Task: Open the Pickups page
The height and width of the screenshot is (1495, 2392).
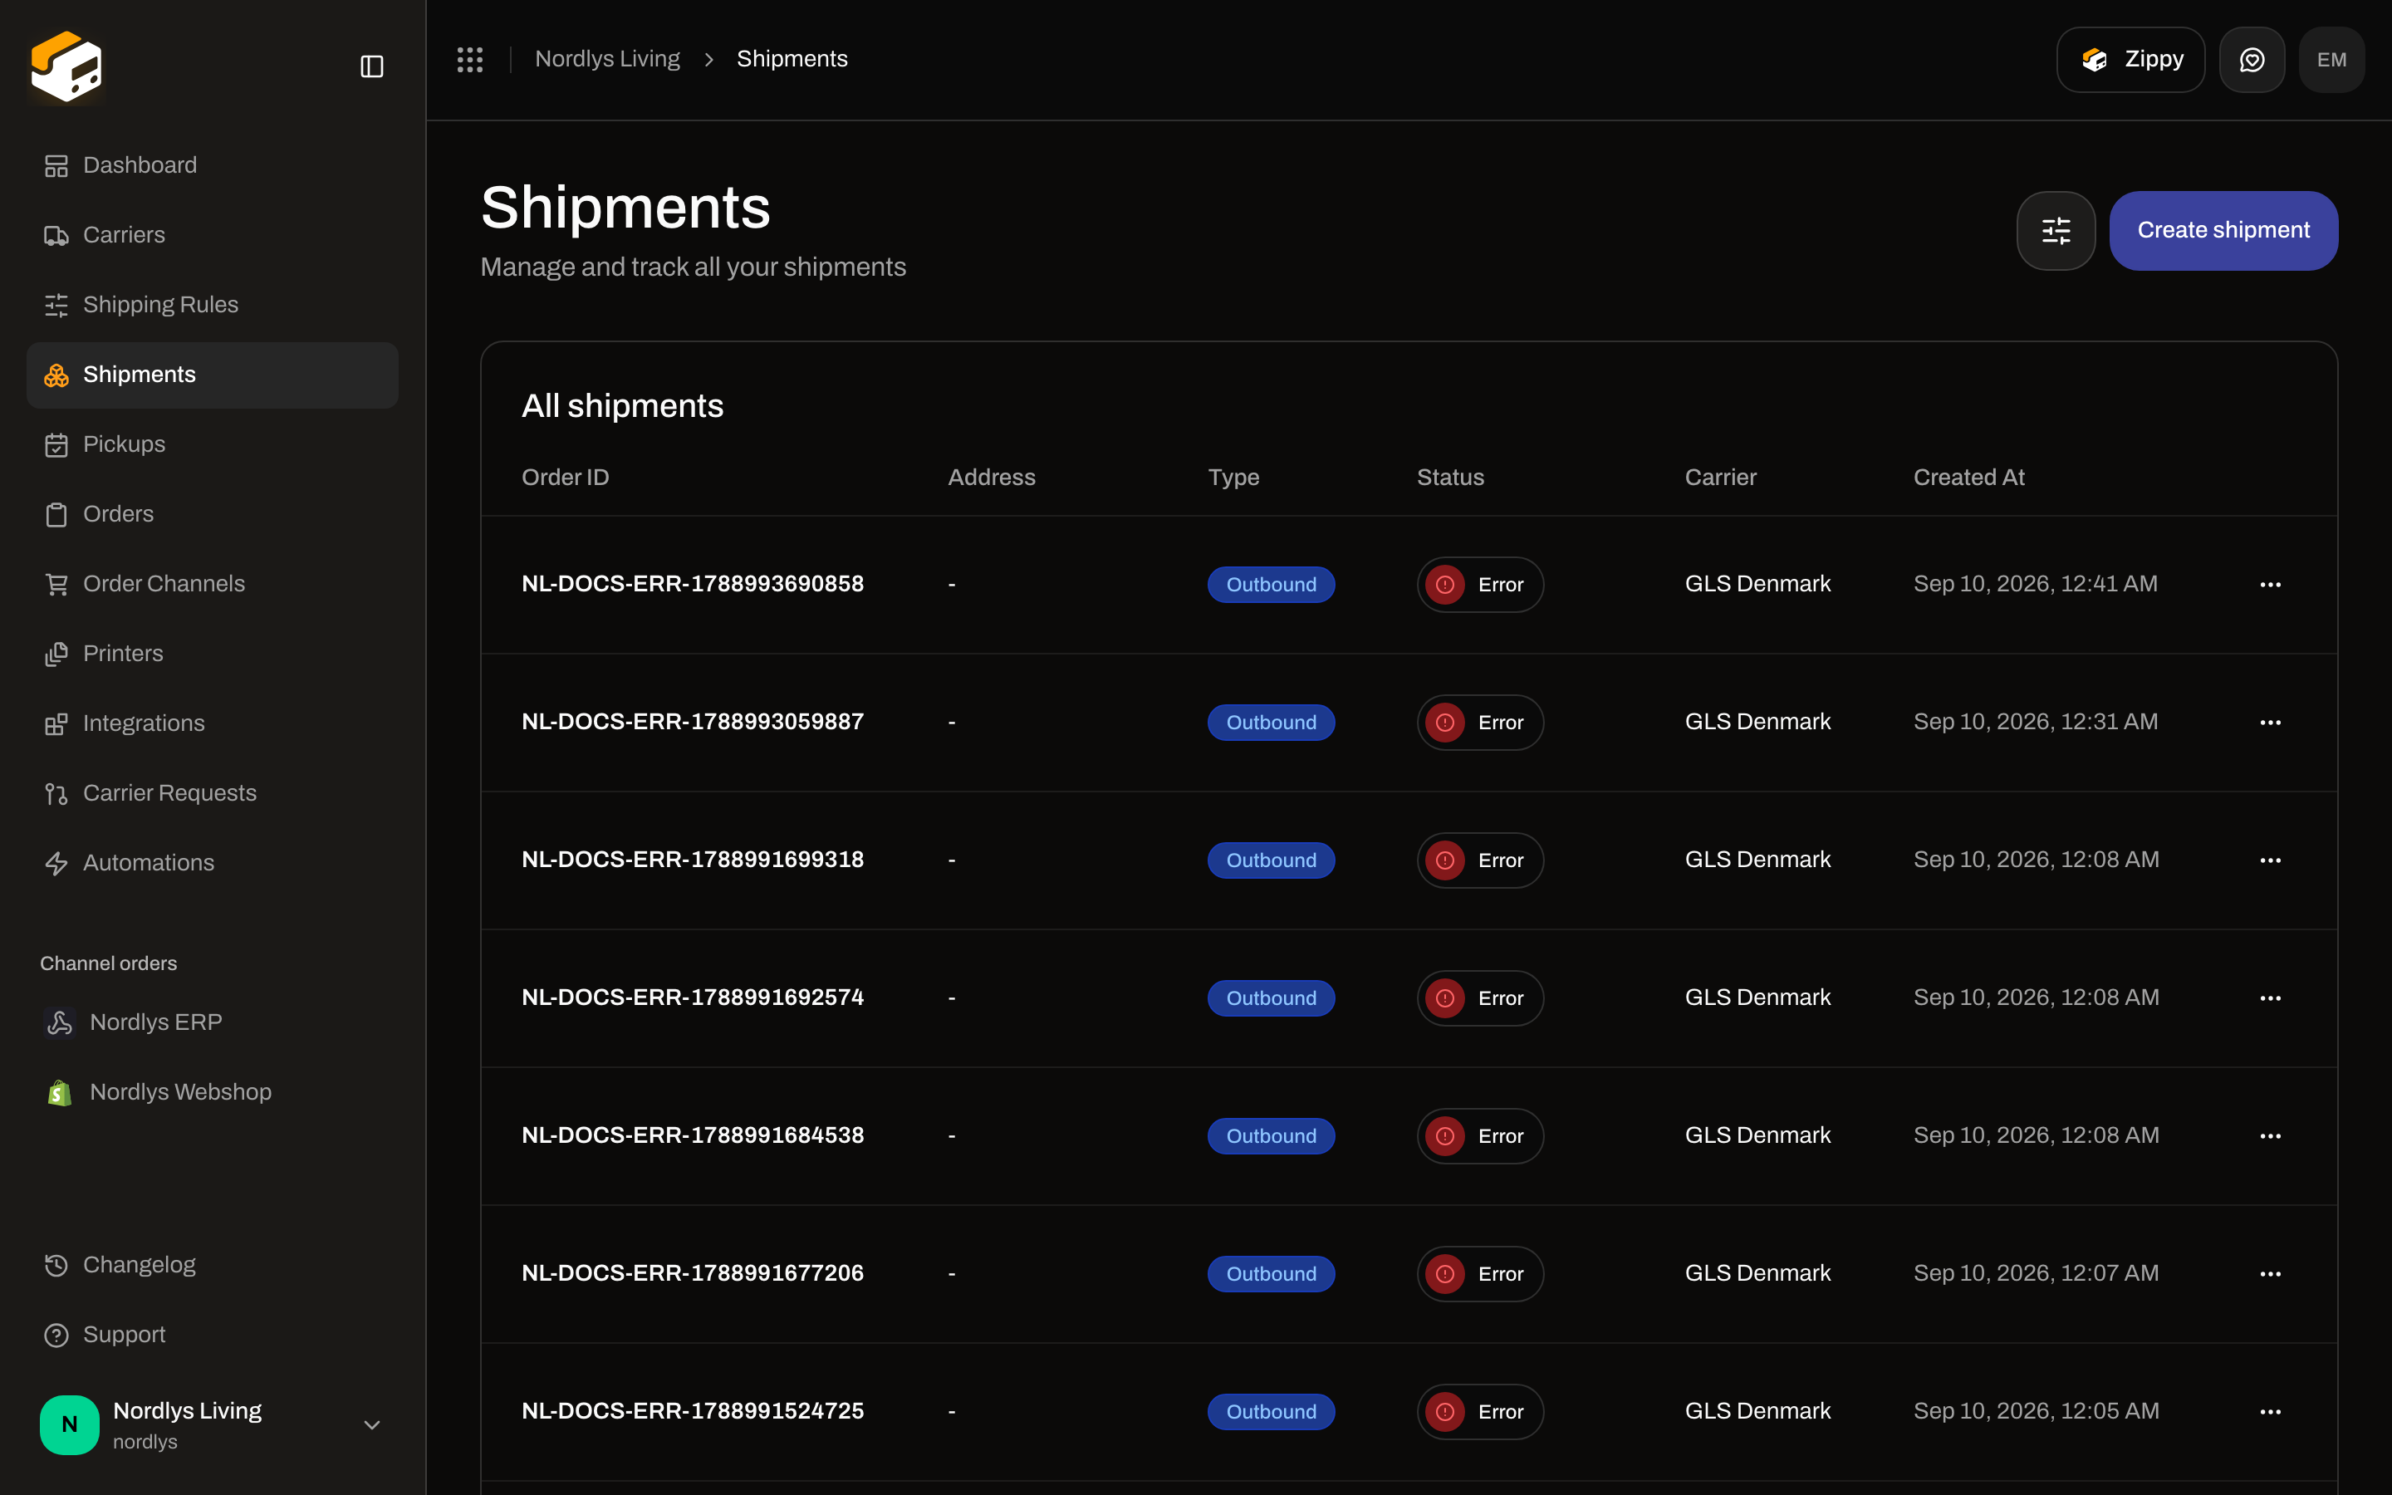Action: coord(213,444)
